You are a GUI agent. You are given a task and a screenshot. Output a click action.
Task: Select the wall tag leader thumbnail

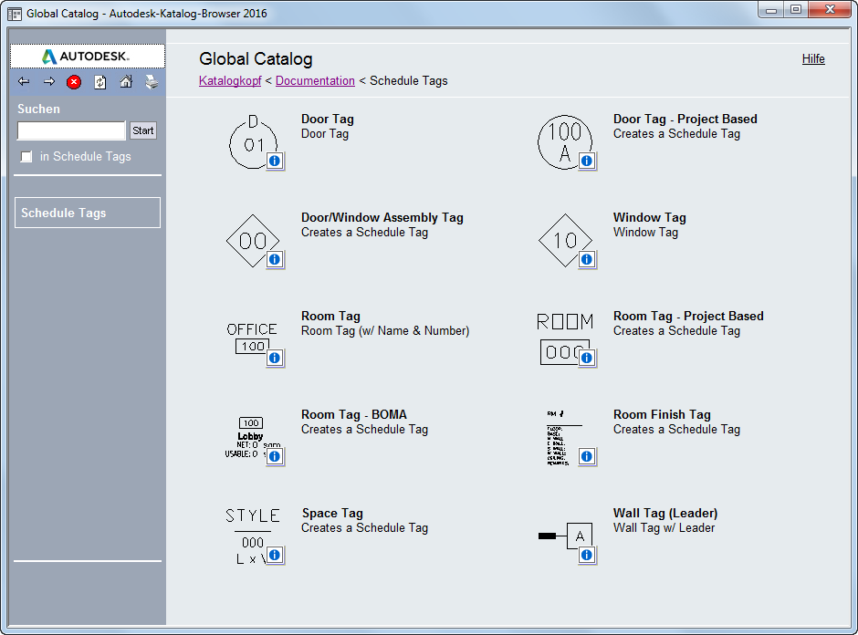pyautogui.click(x=565, y=536)
